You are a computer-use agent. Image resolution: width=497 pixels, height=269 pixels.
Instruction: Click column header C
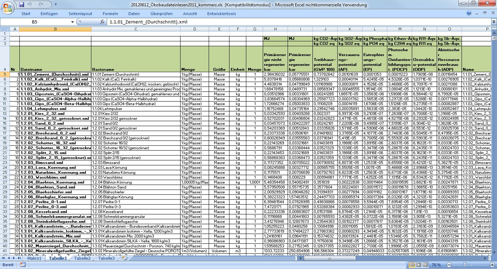point(136,29)
